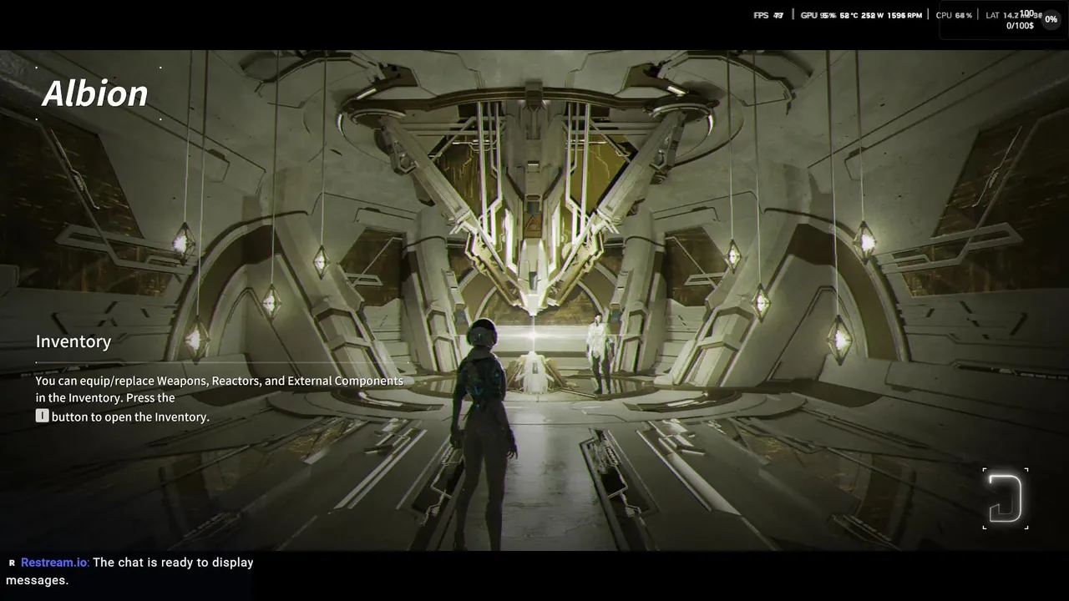Click the CPU 68 % readout
The image size is (1069, 601).
[954, 15]
